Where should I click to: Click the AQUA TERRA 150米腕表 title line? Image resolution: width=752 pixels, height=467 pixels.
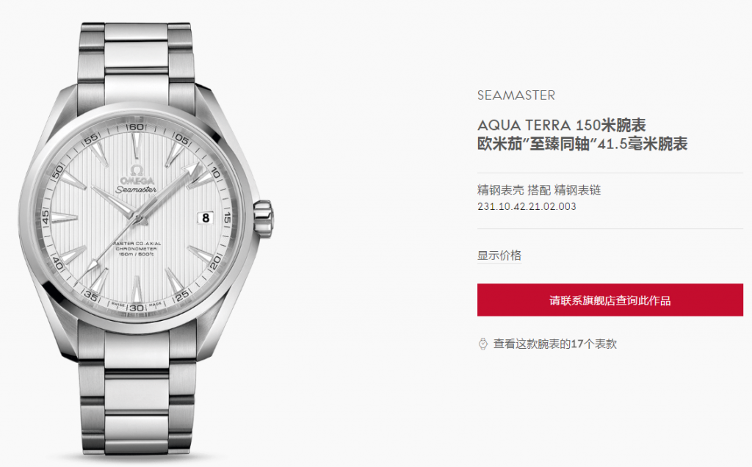[x=562, y=125]
